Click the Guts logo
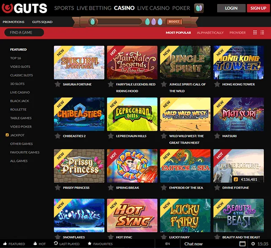 (x=25, y=8)
